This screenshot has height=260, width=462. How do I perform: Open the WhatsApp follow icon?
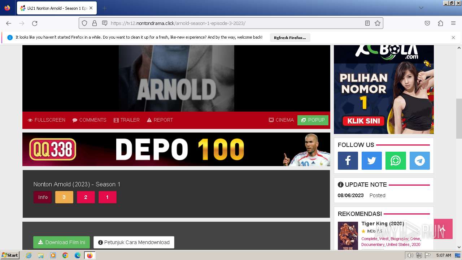tap(396, 161)
